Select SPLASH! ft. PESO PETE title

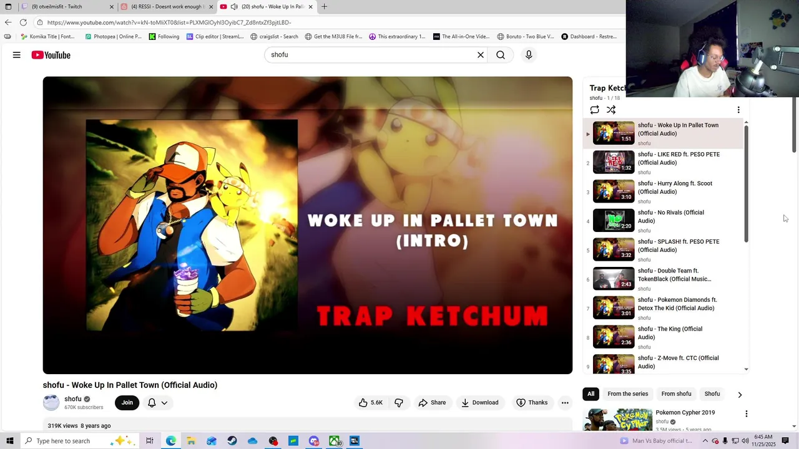click(x=679, y=246)
